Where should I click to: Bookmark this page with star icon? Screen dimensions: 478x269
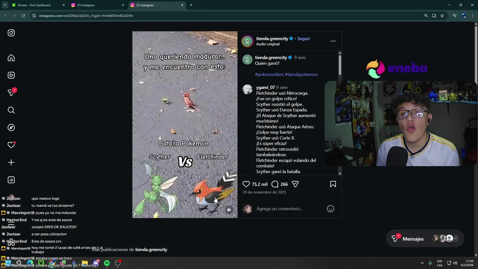click(442, 16)
